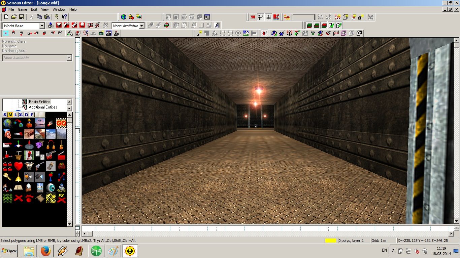Open file explorer from taskbar

coord(29,251)
